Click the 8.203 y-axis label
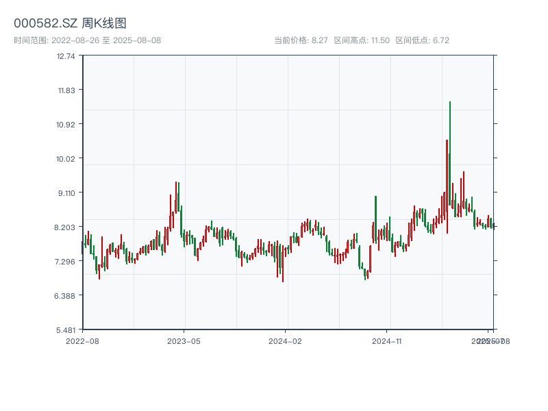The width and height of the screenshot is (548, 411). point(66,227)
